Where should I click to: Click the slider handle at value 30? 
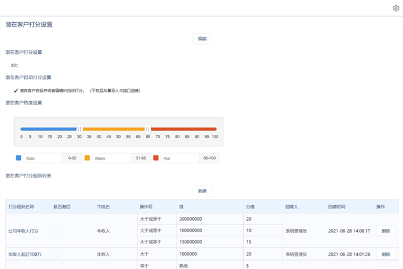point(80,128)
